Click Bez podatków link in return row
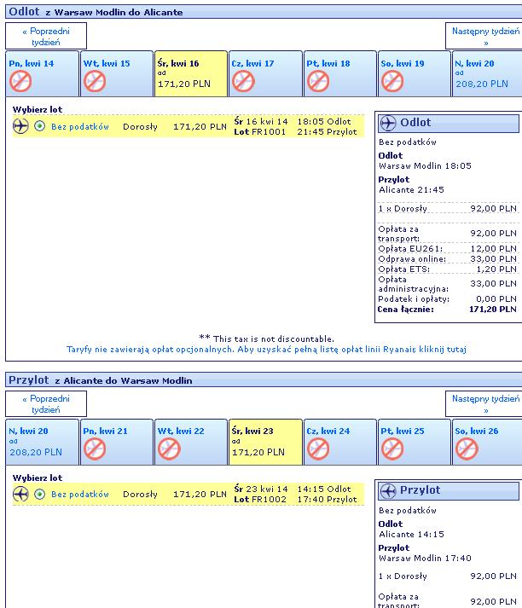The width and height of the screenshot is (522, 608). 80,495
